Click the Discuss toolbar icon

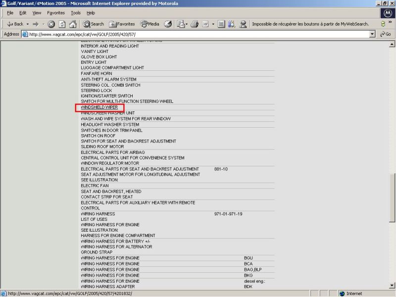pos(221,24)
